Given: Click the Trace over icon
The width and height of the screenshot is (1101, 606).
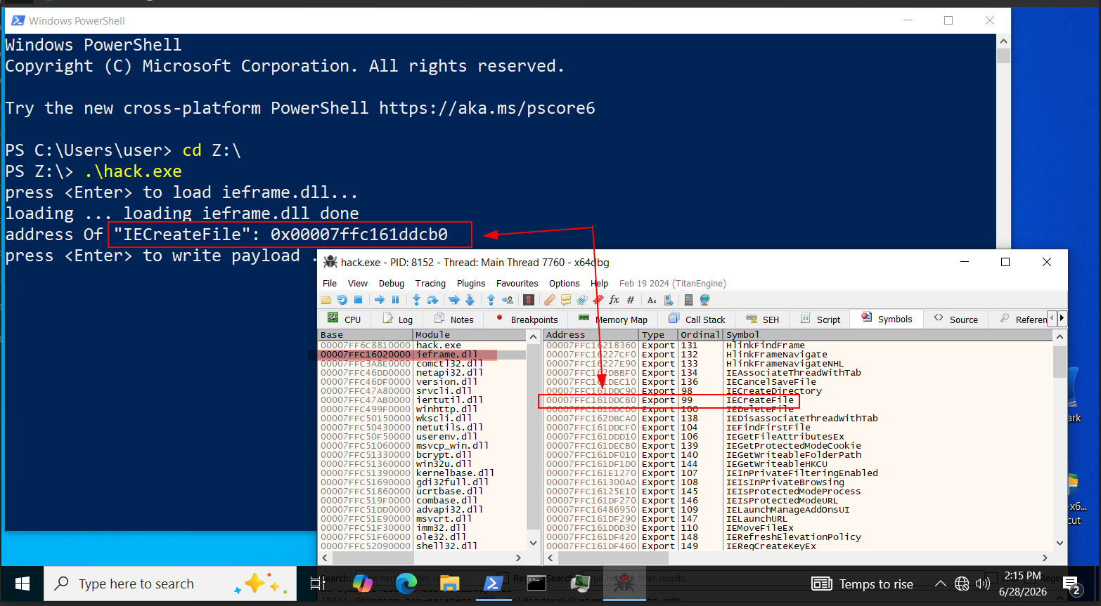Looking at the screenshot, I should tap(470, 300).
